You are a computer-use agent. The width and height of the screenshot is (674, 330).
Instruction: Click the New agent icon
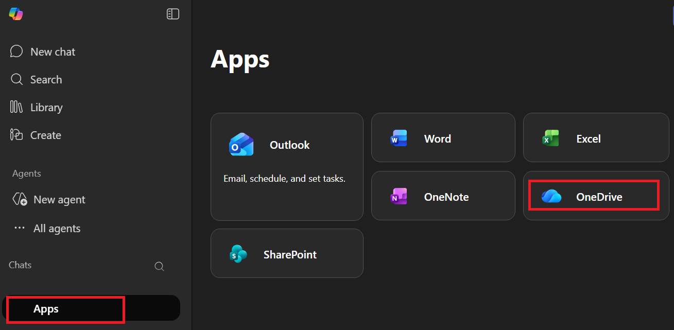click(x=20, y=199)
